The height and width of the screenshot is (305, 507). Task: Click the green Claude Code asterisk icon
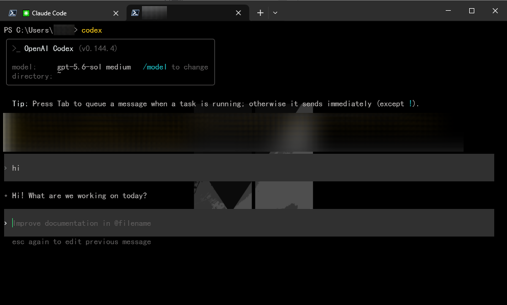[x=26, y=13]
